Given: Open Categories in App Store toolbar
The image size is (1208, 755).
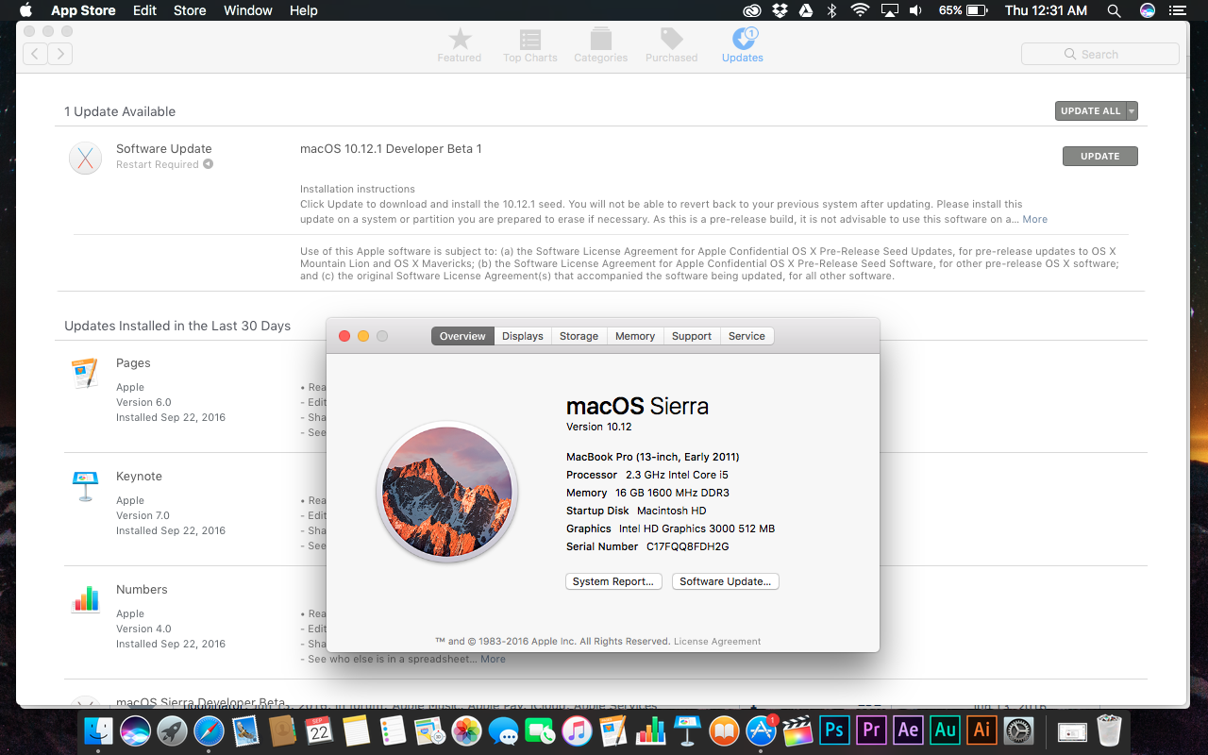Looking at the screenshot, I should tap(601, 44).
